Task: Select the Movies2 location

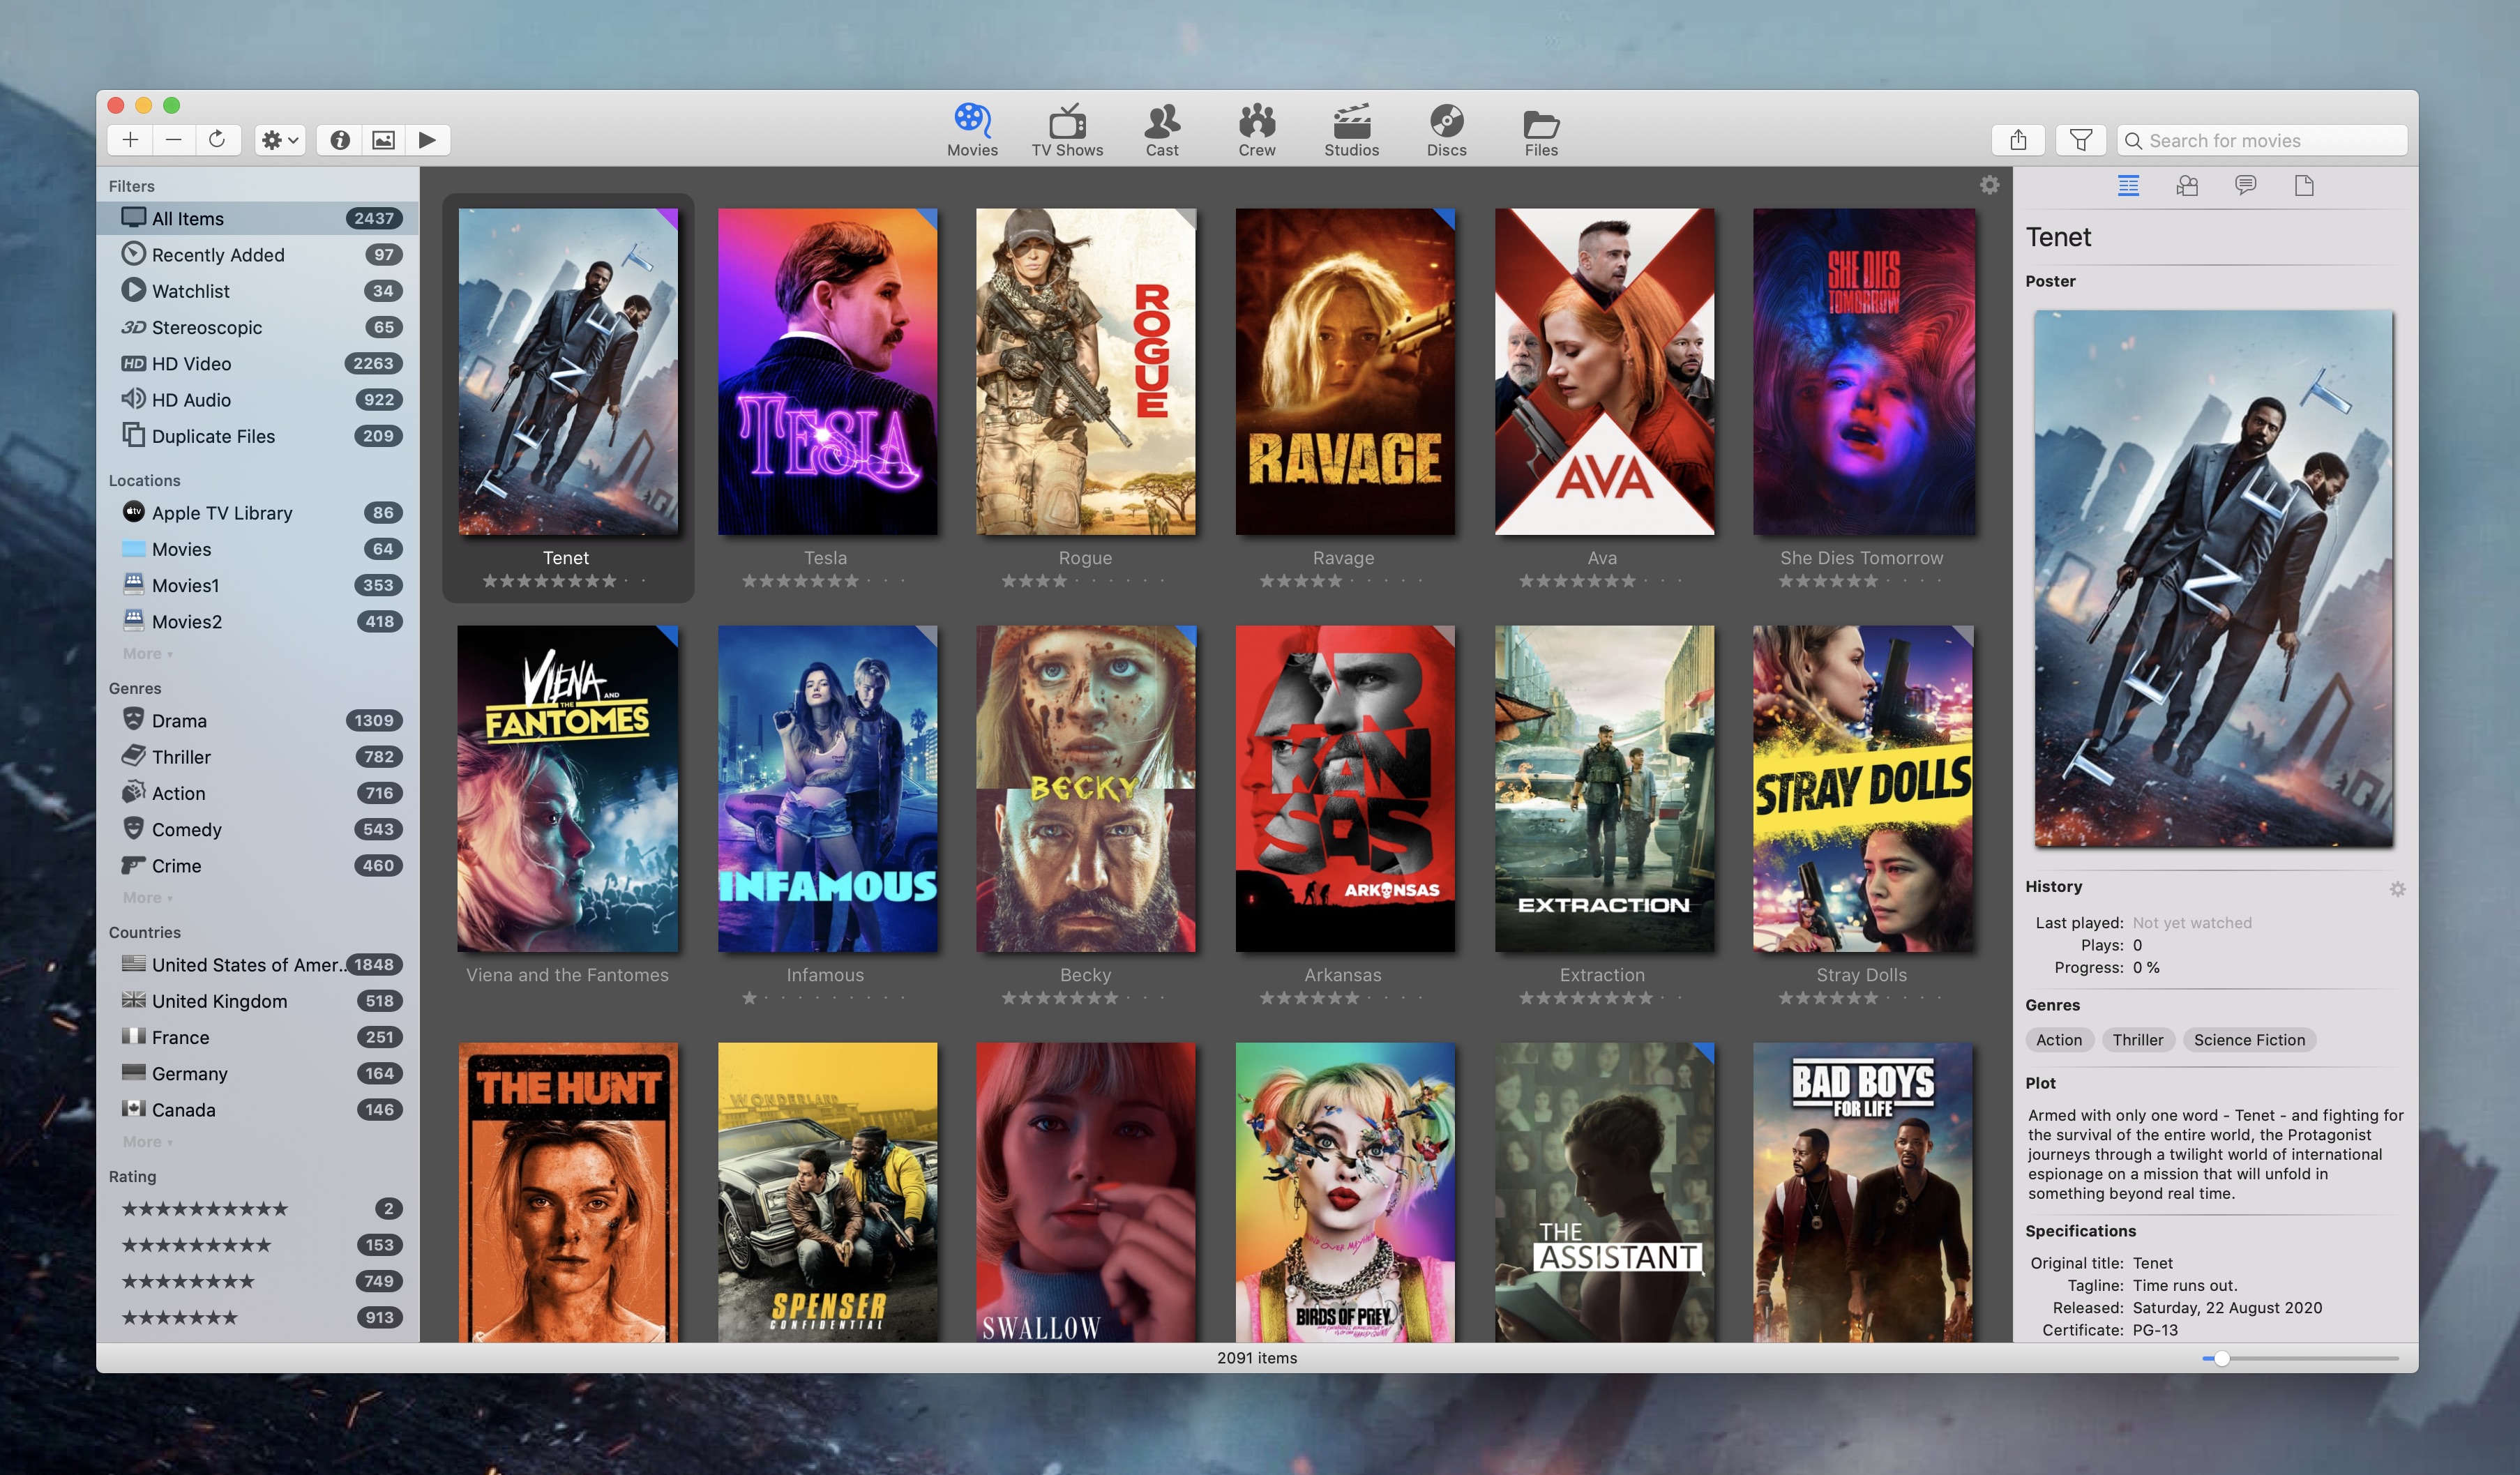Action: (x=257, y=621)
